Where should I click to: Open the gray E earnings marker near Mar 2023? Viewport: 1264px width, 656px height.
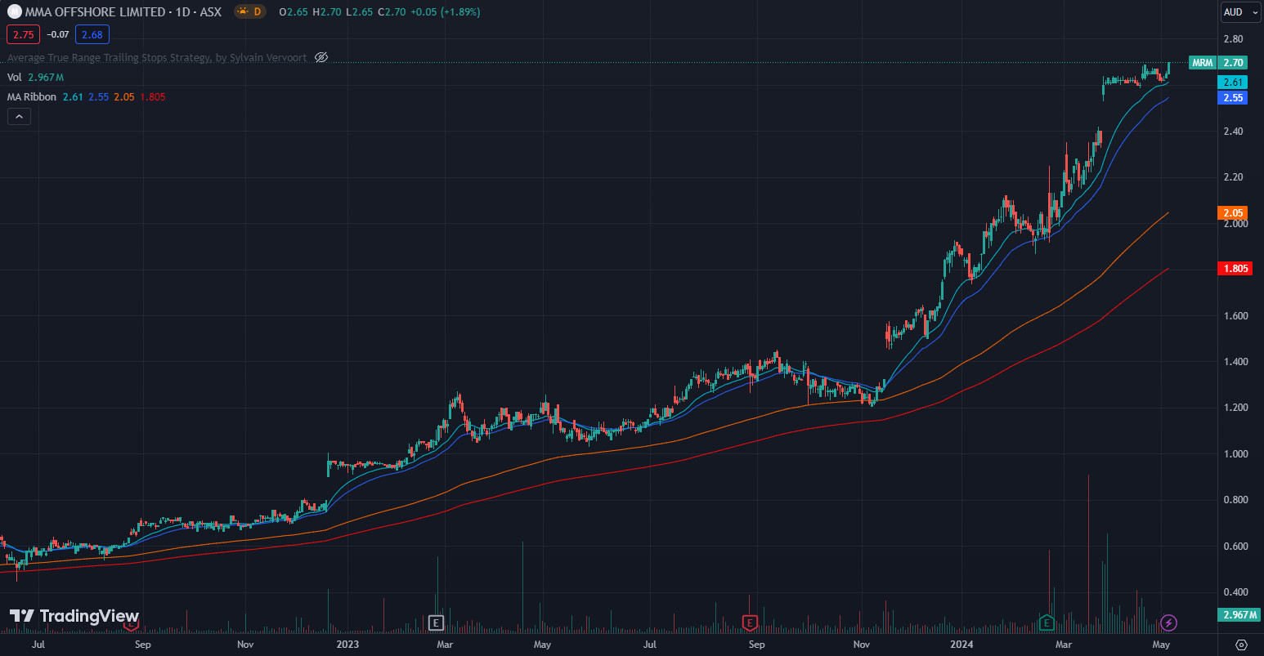click(436, 623)
